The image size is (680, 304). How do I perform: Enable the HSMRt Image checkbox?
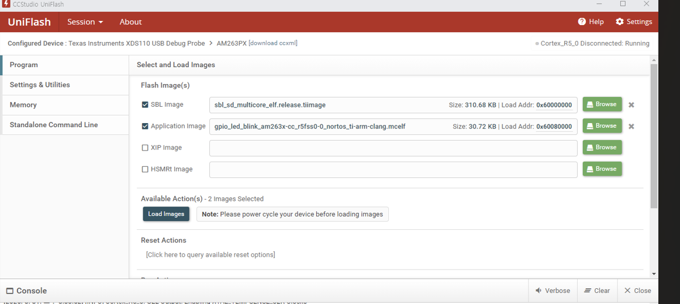(x=145, y=169)
